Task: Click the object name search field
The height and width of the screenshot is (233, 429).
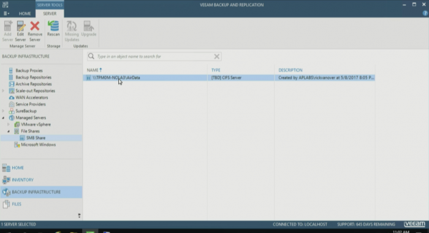Action: click(154, 56)
